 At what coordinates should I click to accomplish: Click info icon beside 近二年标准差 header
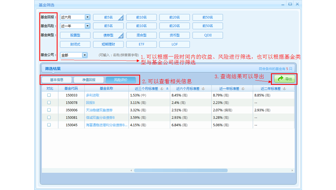(284, 89)
